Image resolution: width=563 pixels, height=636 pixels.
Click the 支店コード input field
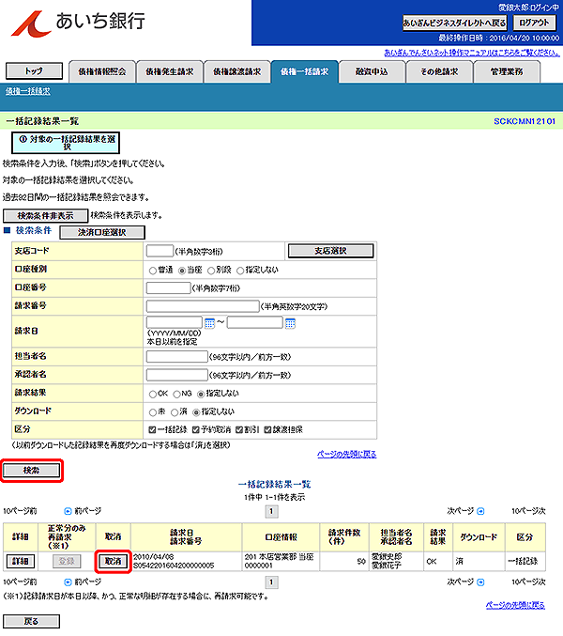point(160,251)
